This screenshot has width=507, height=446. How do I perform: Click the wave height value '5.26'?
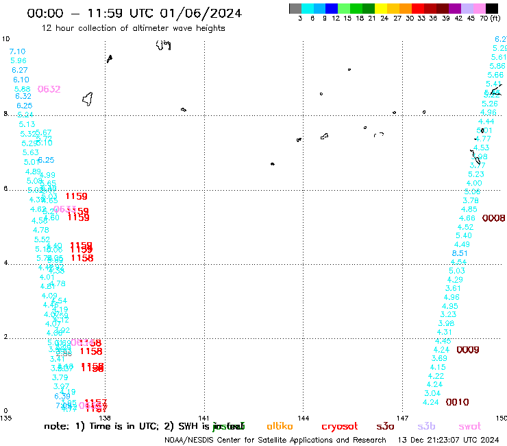490,104
